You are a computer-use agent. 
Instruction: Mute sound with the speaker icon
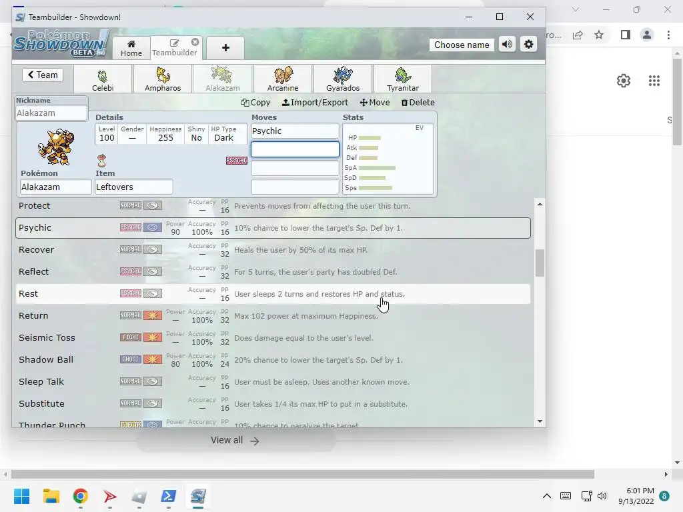pos(507,45)
